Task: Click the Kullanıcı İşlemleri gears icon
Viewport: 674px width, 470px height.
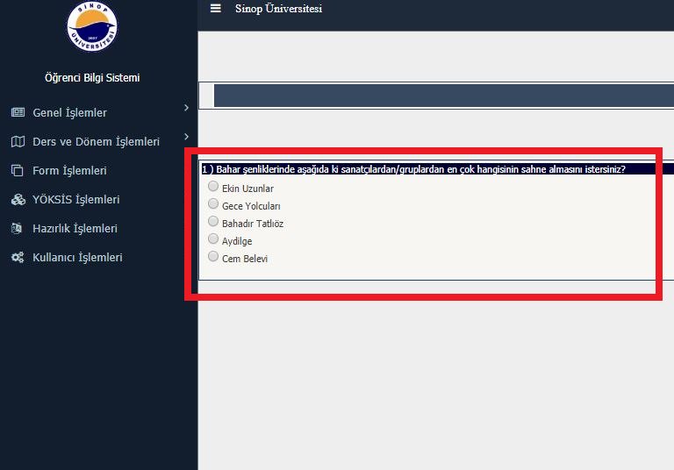Action: point(18,257)
